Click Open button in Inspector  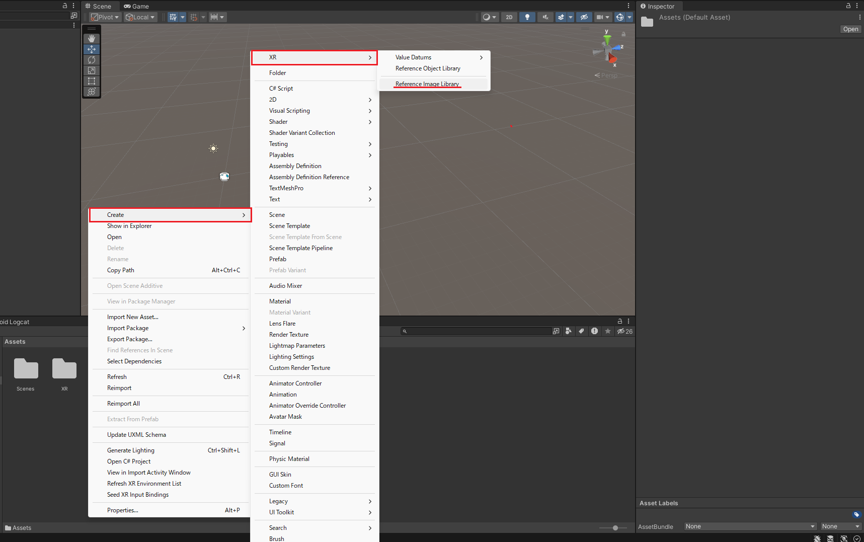[x=850, y=29]
